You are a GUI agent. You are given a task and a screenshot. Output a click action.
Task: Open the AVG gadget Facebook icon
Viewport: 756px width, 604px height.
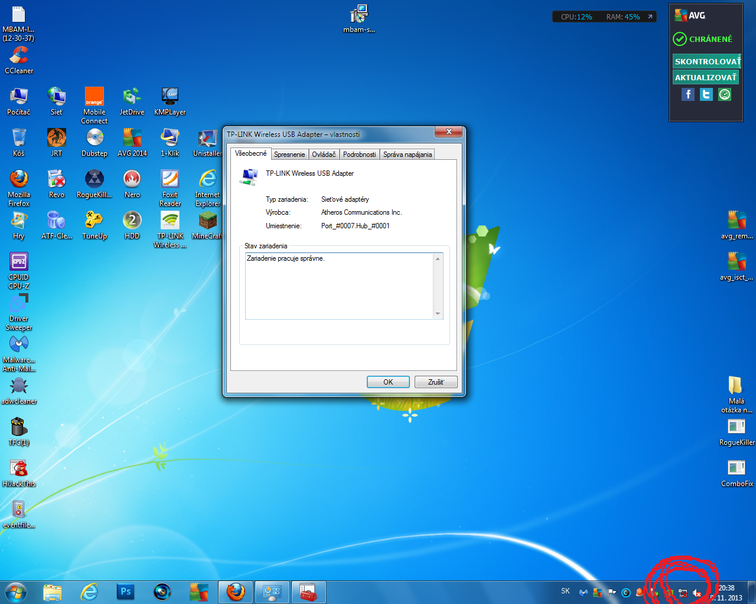[x=688, y=94]
